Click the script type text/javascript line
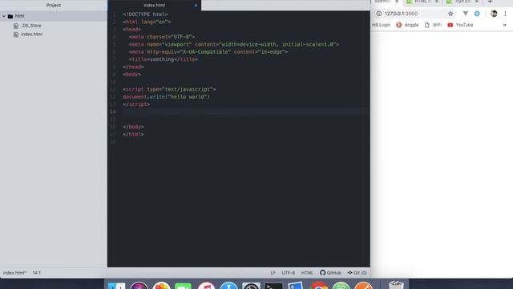The image size is (513, 289). 169,89
